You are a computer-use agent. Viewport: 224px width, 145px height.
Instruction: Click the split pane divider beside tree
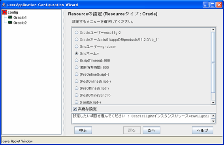click(x=64, y=72)
